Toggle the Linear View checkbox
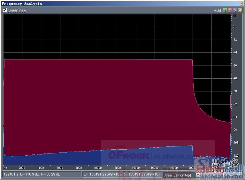Image resolution: width=245 pixels, height=180 pixels. (5, 10)
